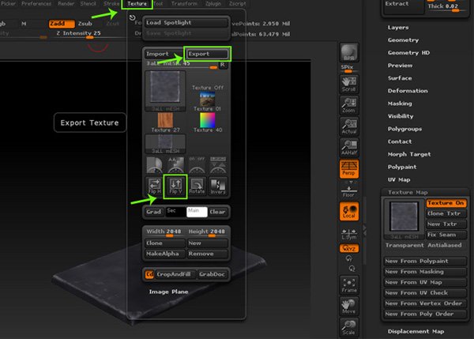The image size is (474, 339).
Task: Click the Flip H texture icon
Action: (156, 187)
